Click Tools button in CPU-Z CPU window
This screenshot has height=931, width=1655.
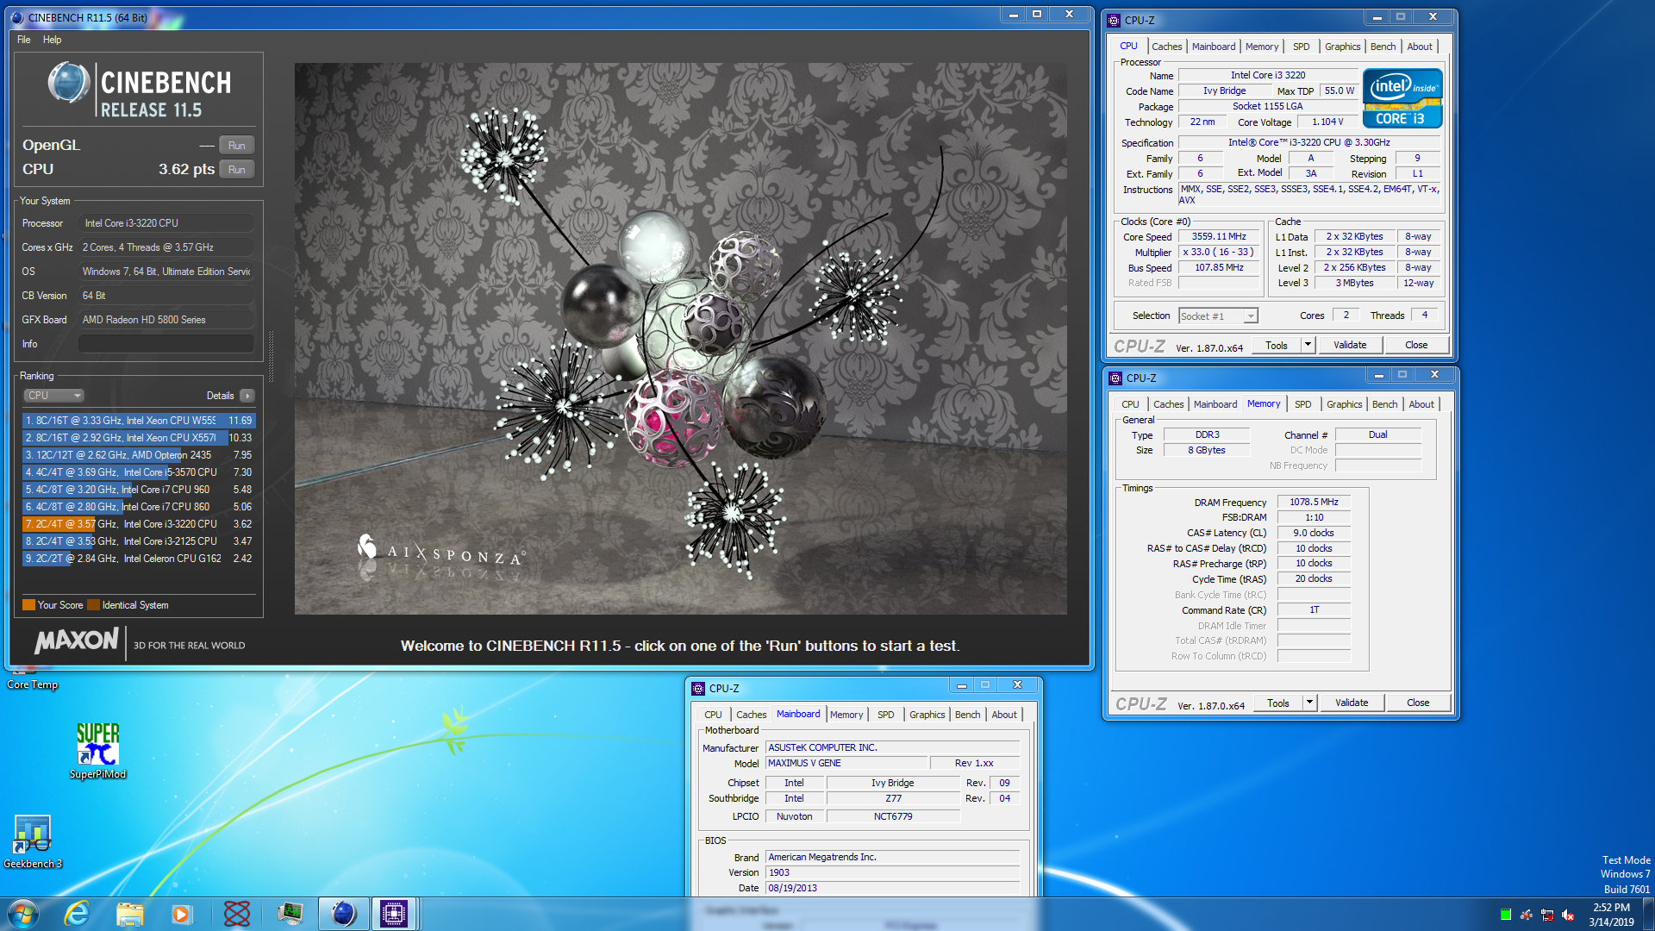coord(1277,345)
